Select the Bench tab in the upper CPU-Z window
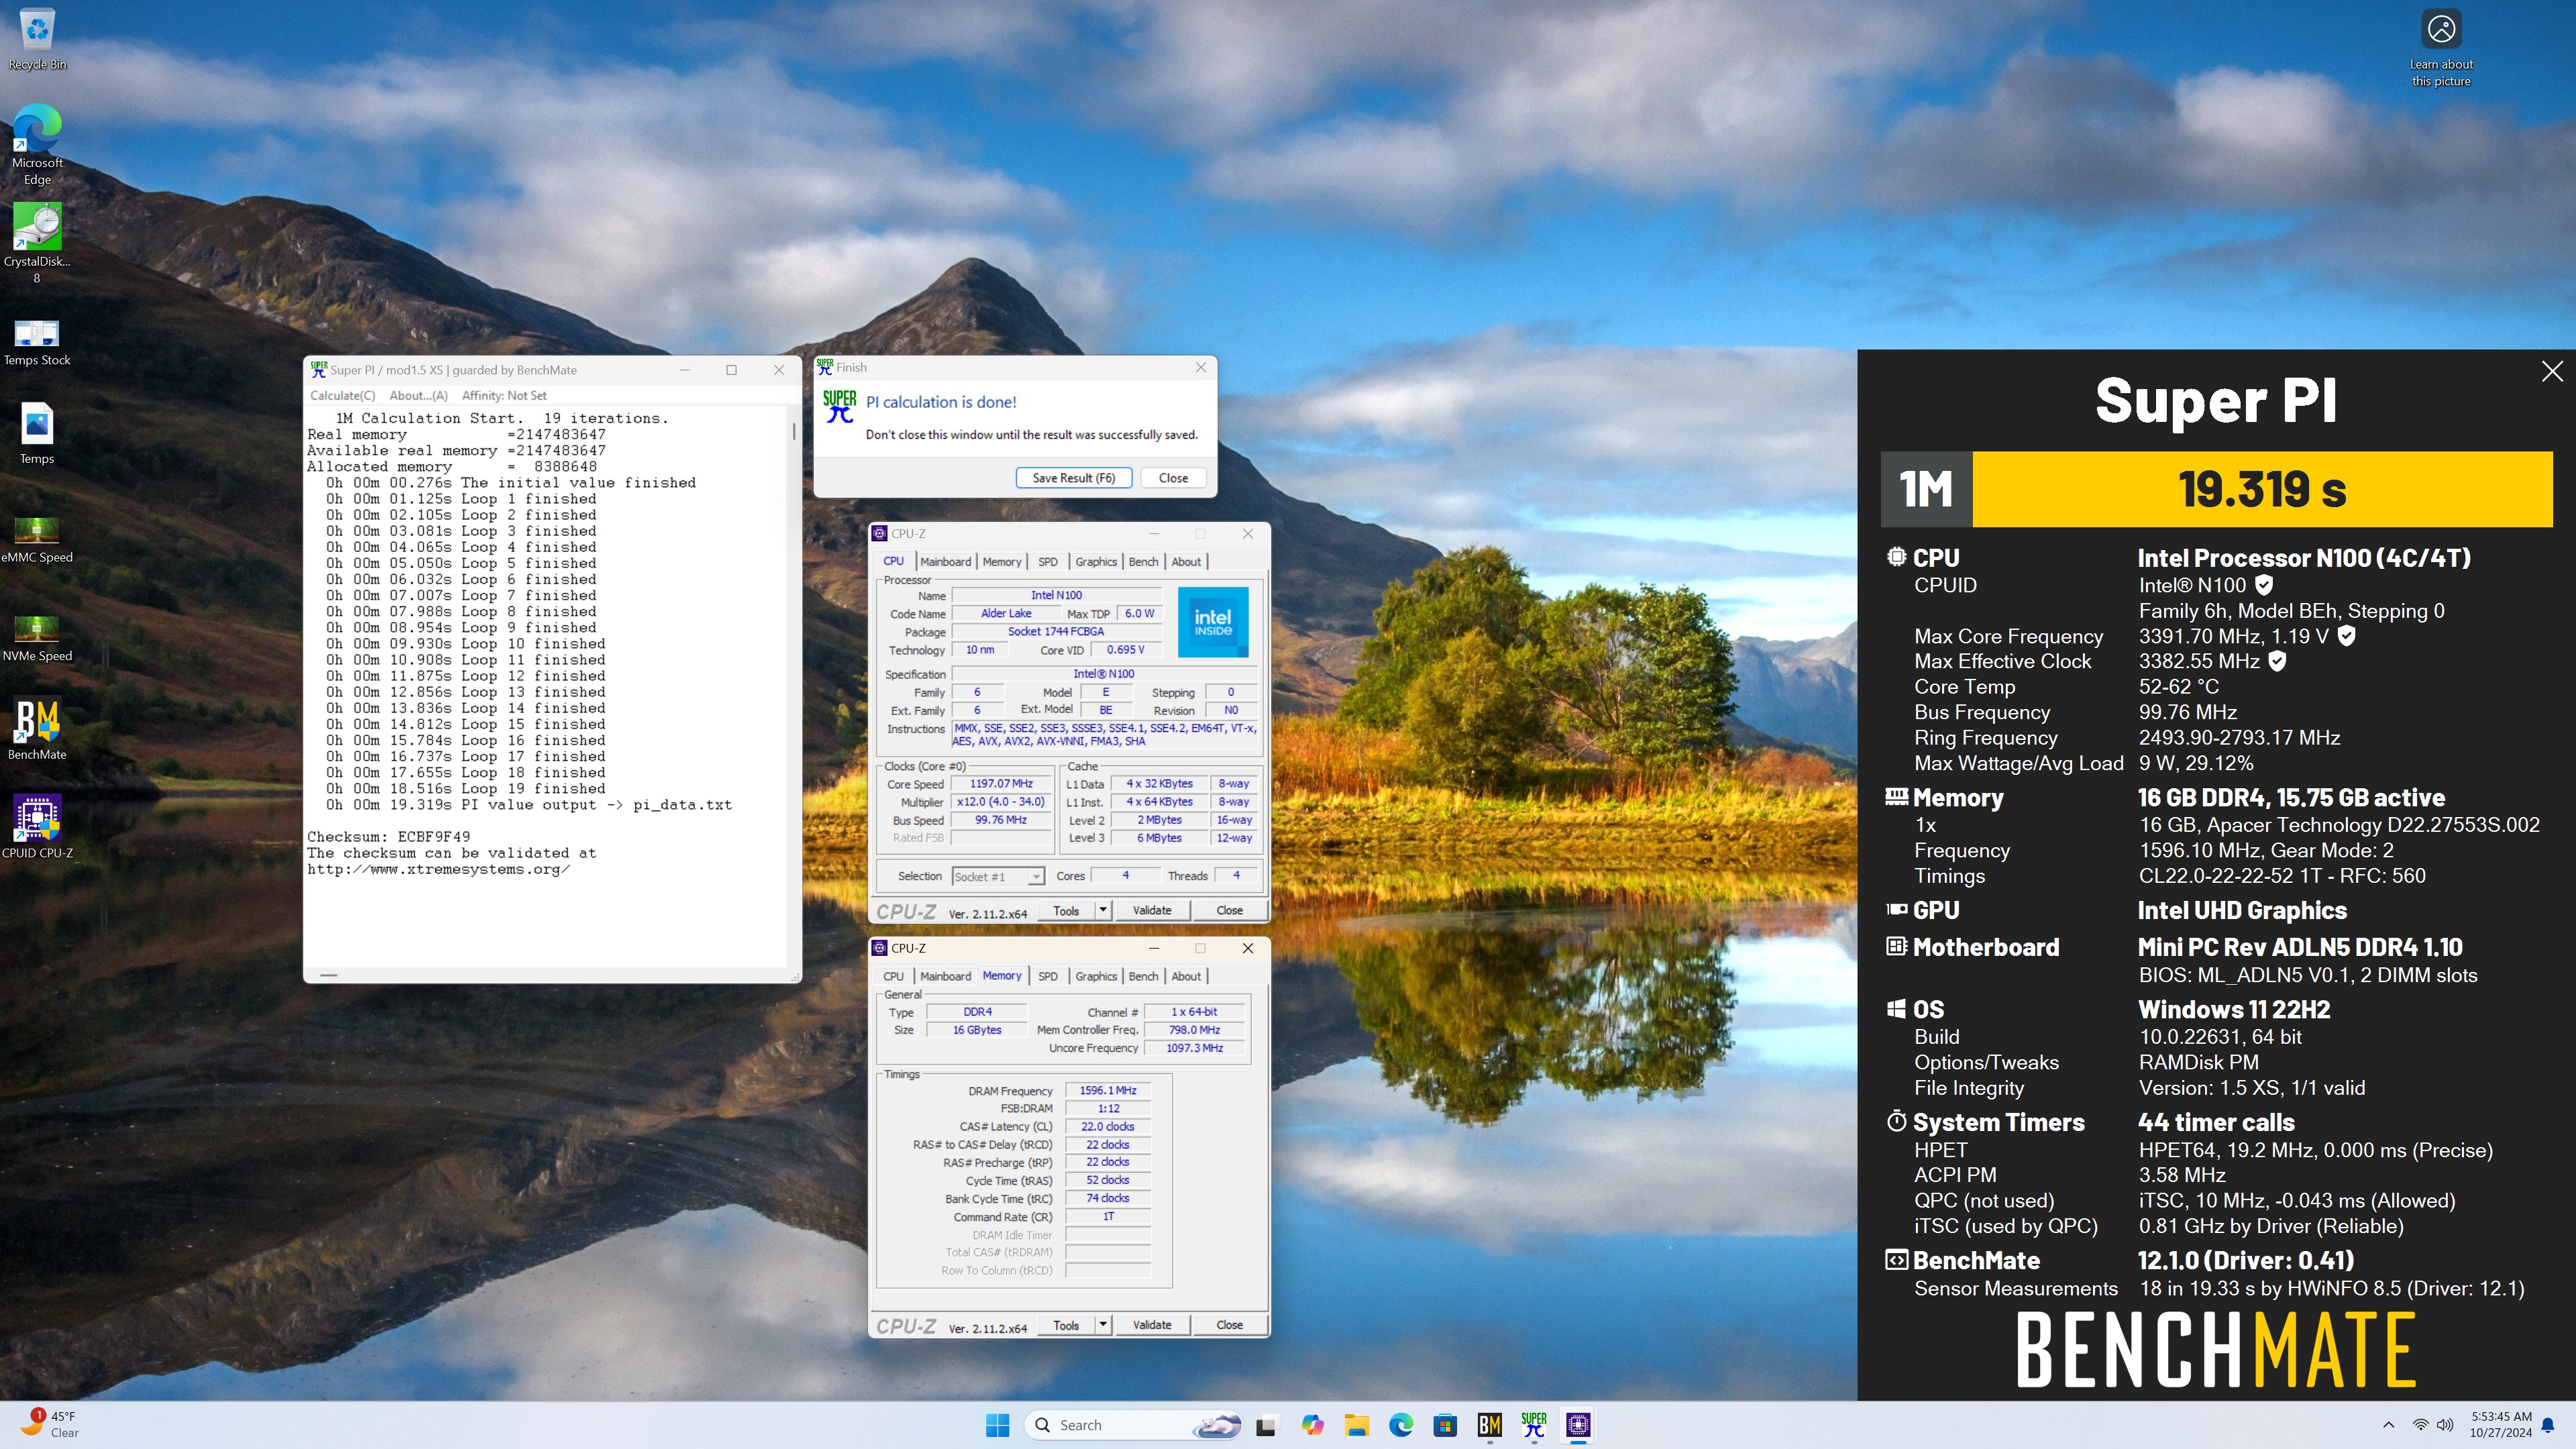 (x=1143, y=562)
